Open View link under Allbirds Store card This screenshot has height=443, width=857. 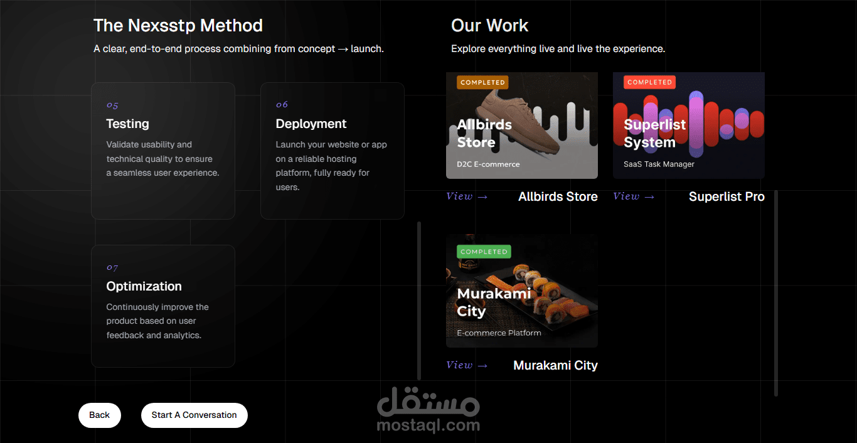467,196
